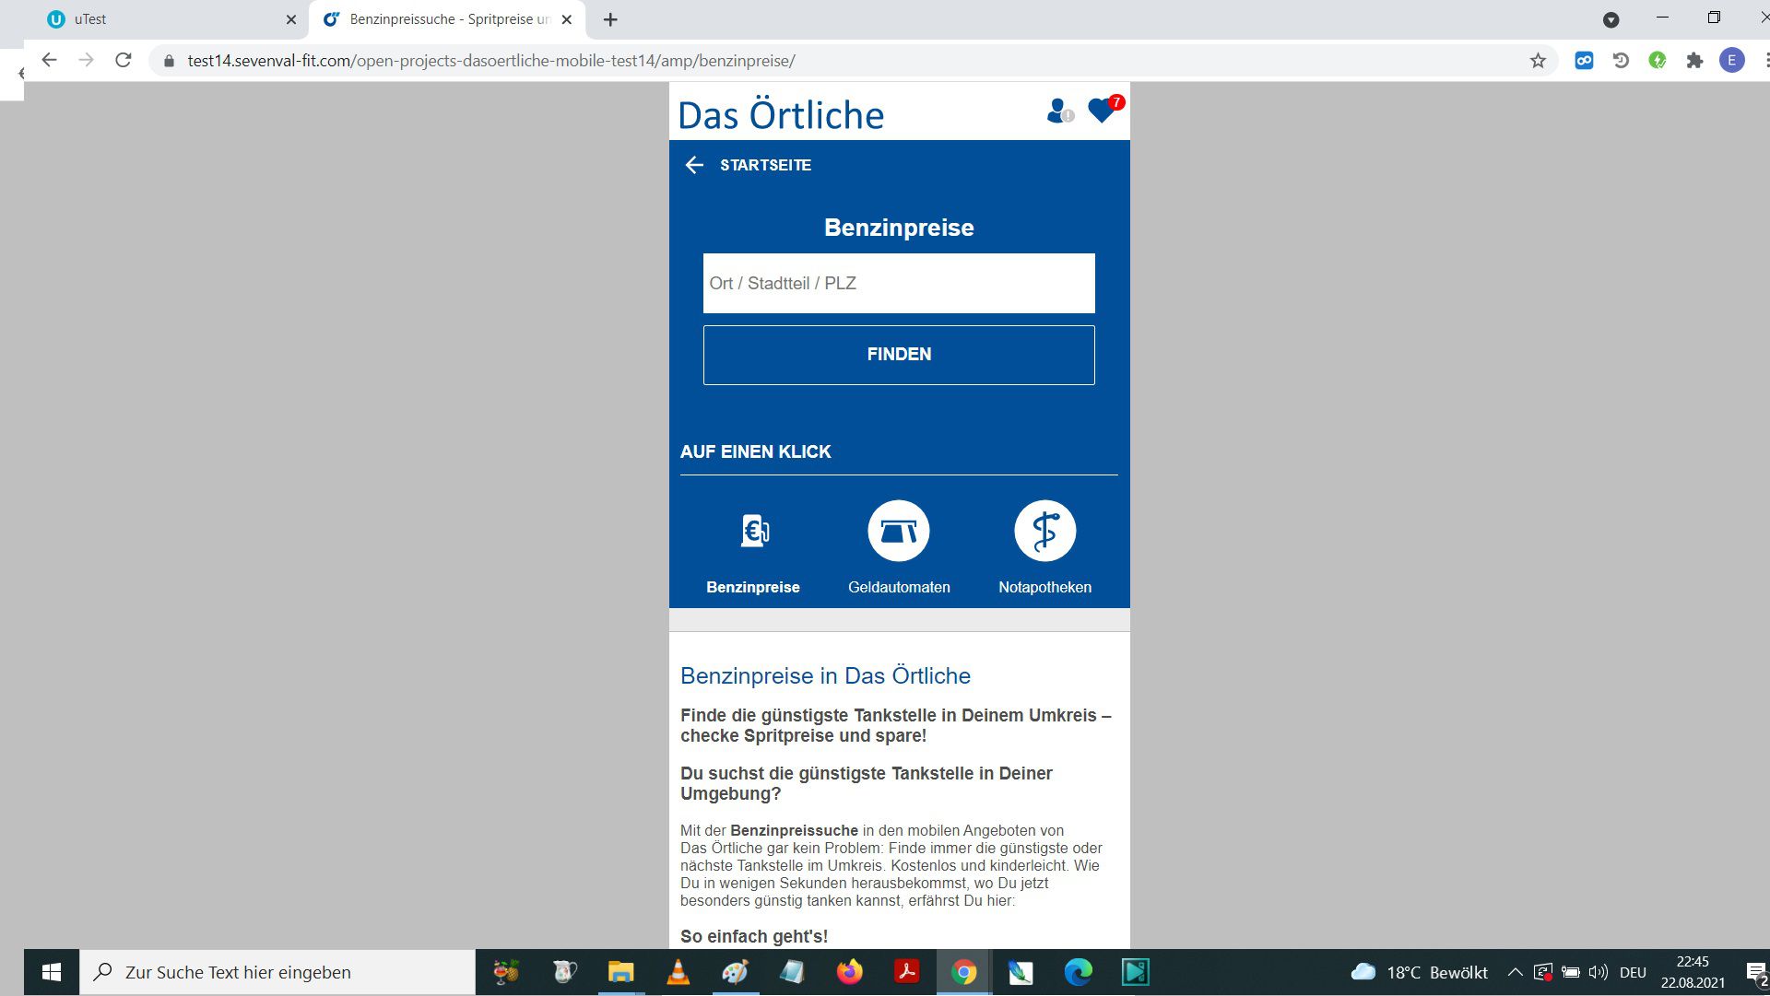
Task: Open Firefox from the taskbar
Action: click(849, 972)
